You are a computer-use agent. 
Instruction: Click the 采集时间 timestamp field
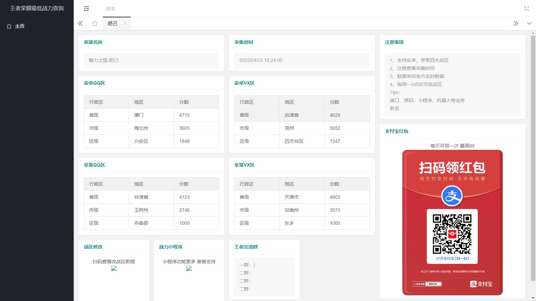point(301,60)
